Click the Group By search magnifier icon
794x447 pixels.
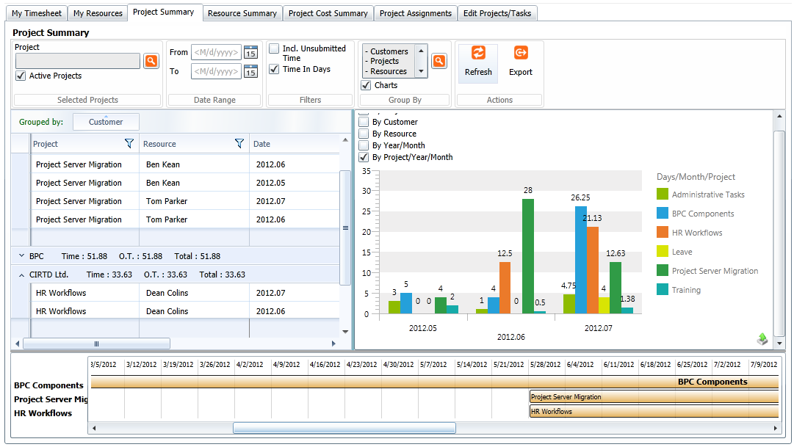tap(439, 61)
